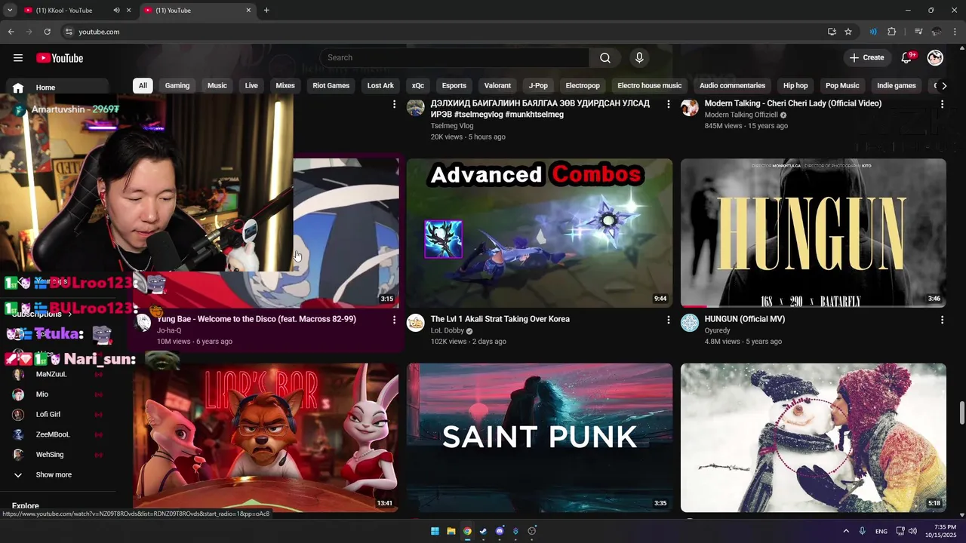The height and width of the screenshot is (543, 966).
Task: Open the YouTube guide hamburger menu
Action: click(x=18, y=58)
